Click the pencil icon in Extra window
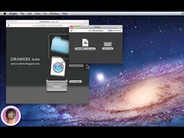Image resolution: width=184 pixels, height=138 pixels. coord(71,30)
